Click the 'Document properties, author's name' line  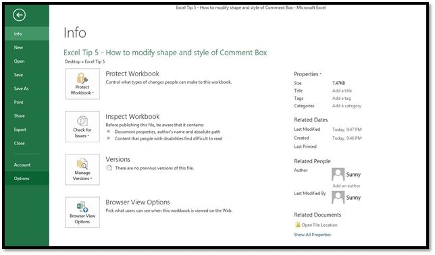(x=168, y=132)
